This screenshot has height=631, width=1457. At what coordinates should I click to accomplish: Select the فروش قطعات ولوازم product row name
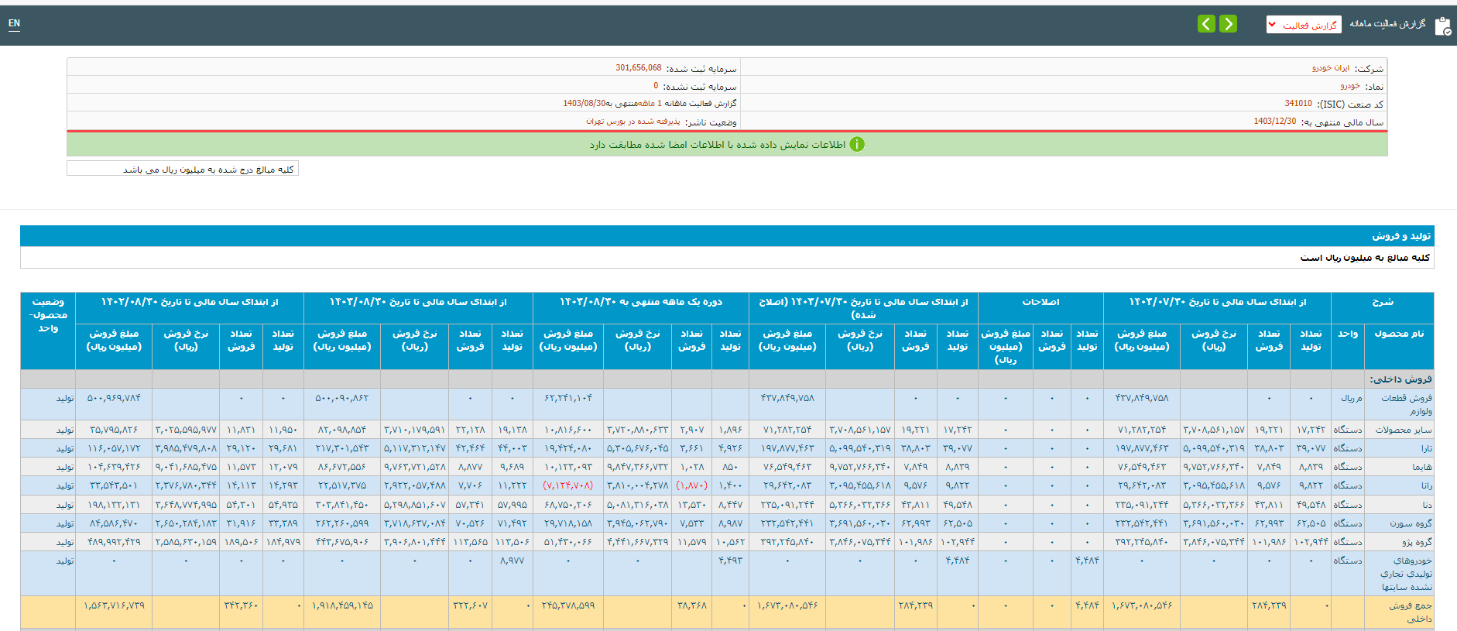pos(1406,404)
